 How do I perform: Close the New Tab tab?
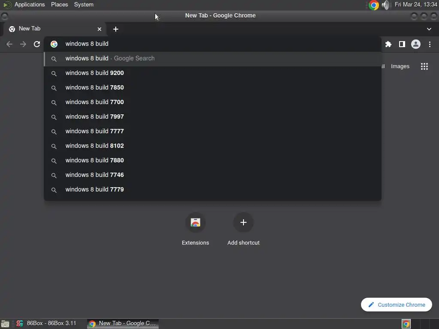[x=99, y=29]
